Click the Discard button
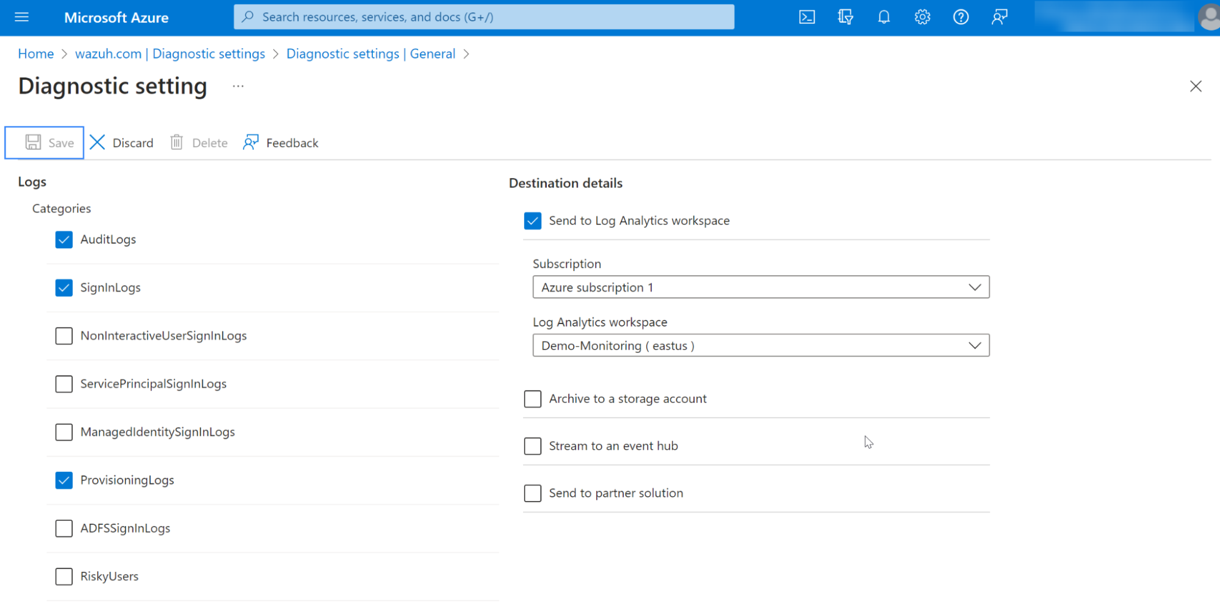1220x611 pixels. coord(122,143)
